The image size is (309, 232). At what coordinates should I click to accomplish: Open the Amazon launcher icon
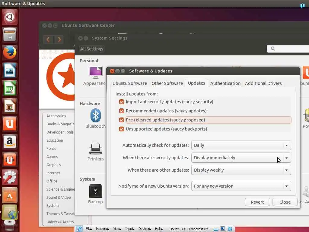point(10,141)
